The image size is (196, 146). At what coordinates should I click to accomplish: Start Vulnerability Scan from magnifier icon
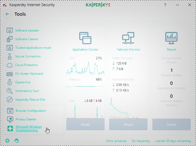click(x=9, y=91)
